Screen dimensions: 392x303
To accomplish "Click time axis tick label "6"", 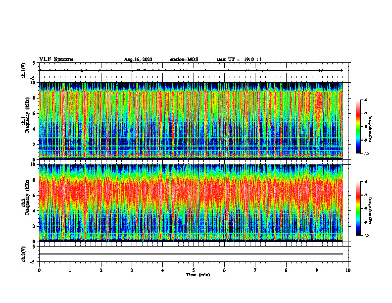I will pos(225,270).
